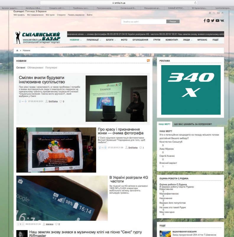Open the Оголошення menu item
This screenshot has width=234, height=237.
[x=140, y=40]
